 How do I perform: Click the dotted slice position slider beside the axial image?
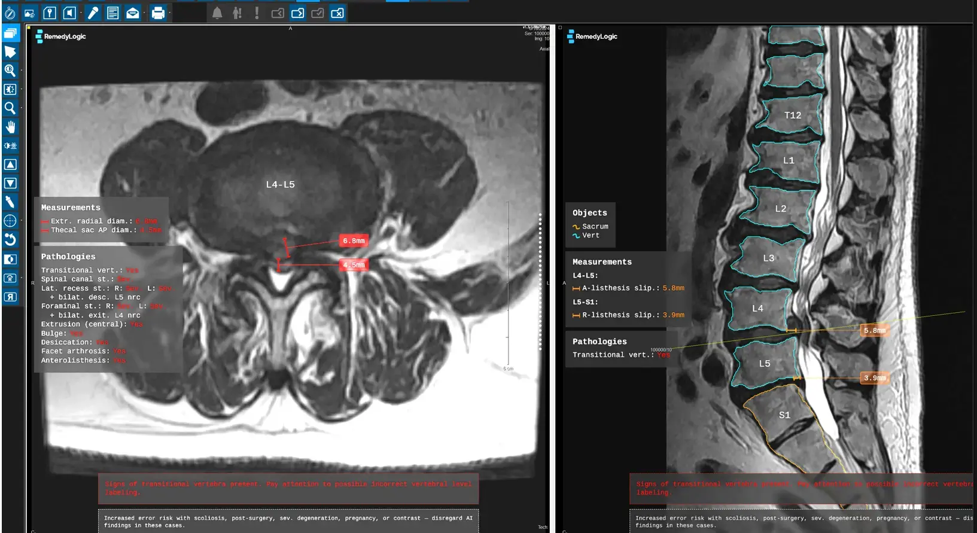click(x=540, y=281)
